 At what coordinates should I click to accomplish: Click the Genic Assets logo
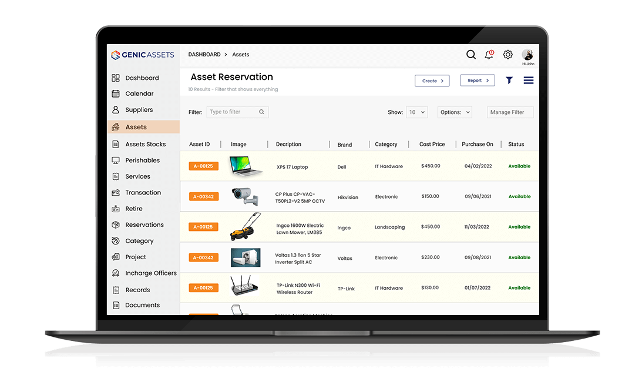click(143, 55)
